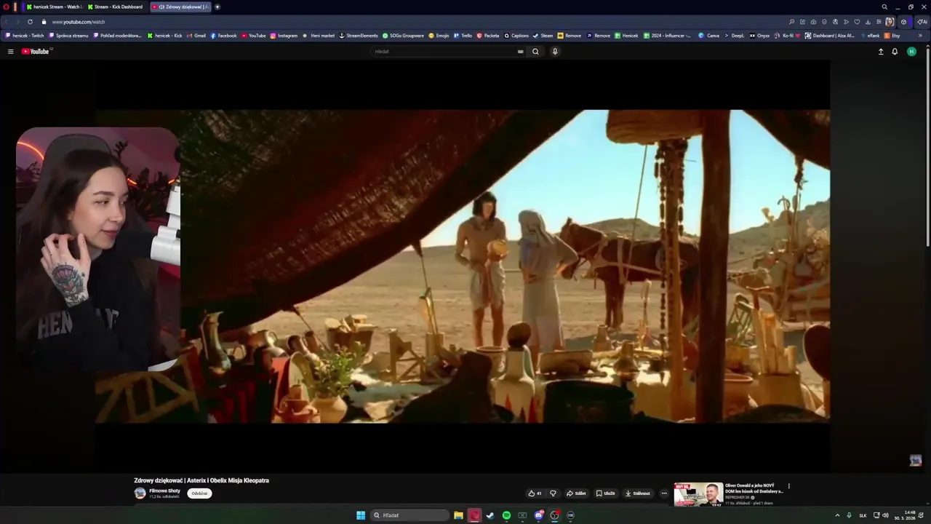Screen dimensions: 931x524
Task: Click video title Zdrowy dziękować Asterix
Action: click(x=201, y=480)
